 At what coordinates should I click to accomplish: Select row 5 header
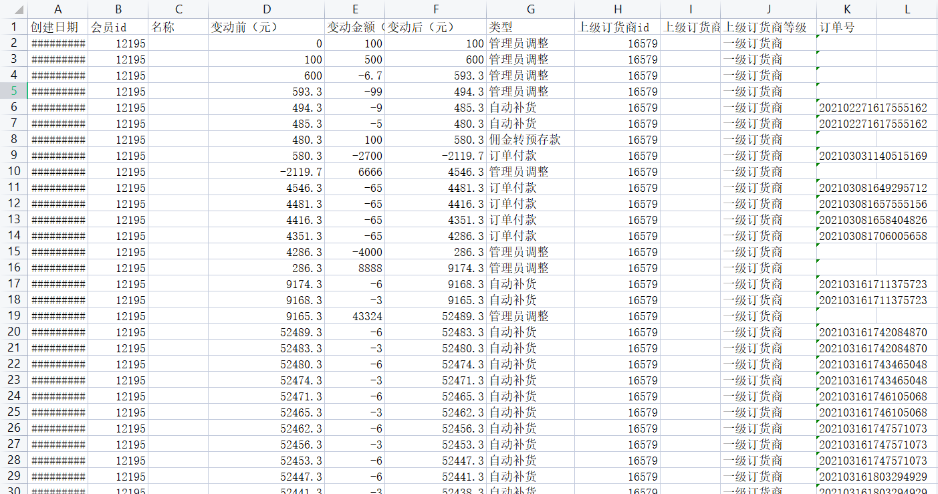pyautogui.click(x=13, y=92)
